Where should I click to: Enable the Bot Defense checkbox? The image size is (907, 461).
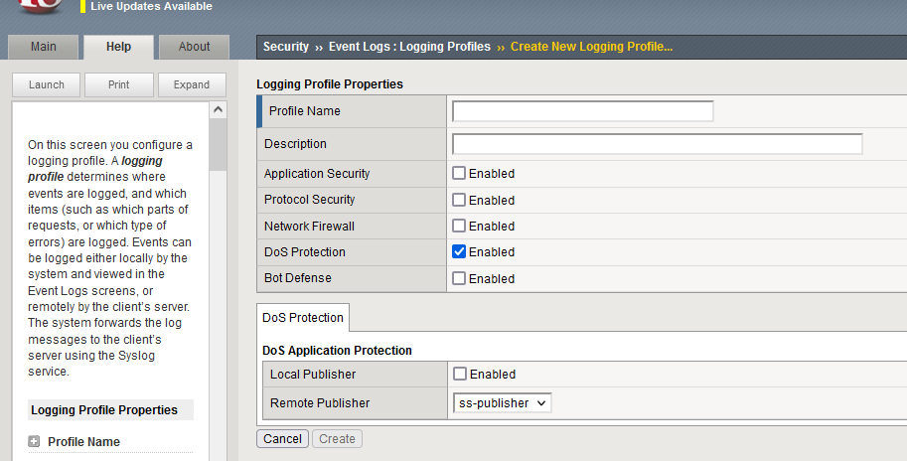point(459,279)
